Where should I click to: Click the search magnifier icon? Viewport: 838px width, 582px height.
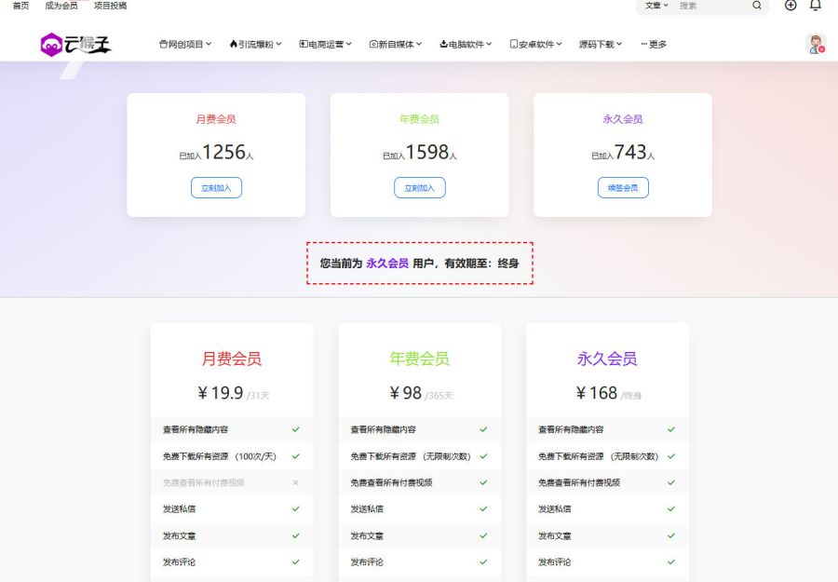(x=758, y=7)
